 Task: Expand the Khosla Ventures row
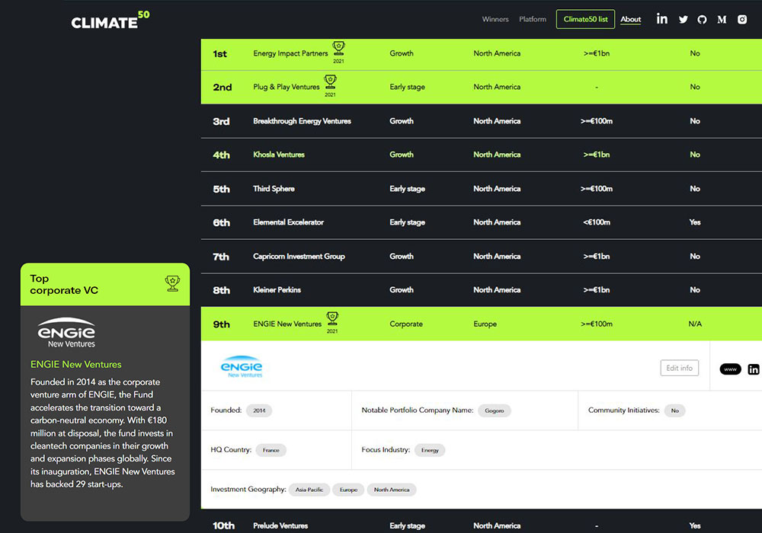click(481, 155)
